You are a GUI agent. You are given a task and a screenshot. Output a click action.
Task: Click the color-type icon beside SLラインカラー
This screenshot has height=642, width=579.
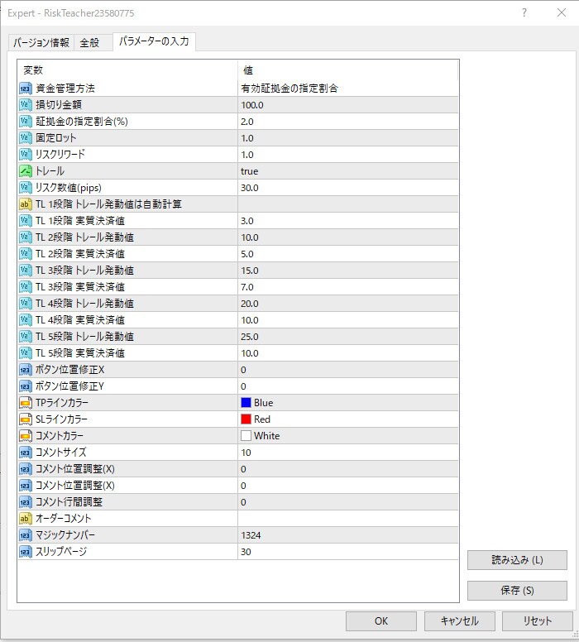(26, 419)
